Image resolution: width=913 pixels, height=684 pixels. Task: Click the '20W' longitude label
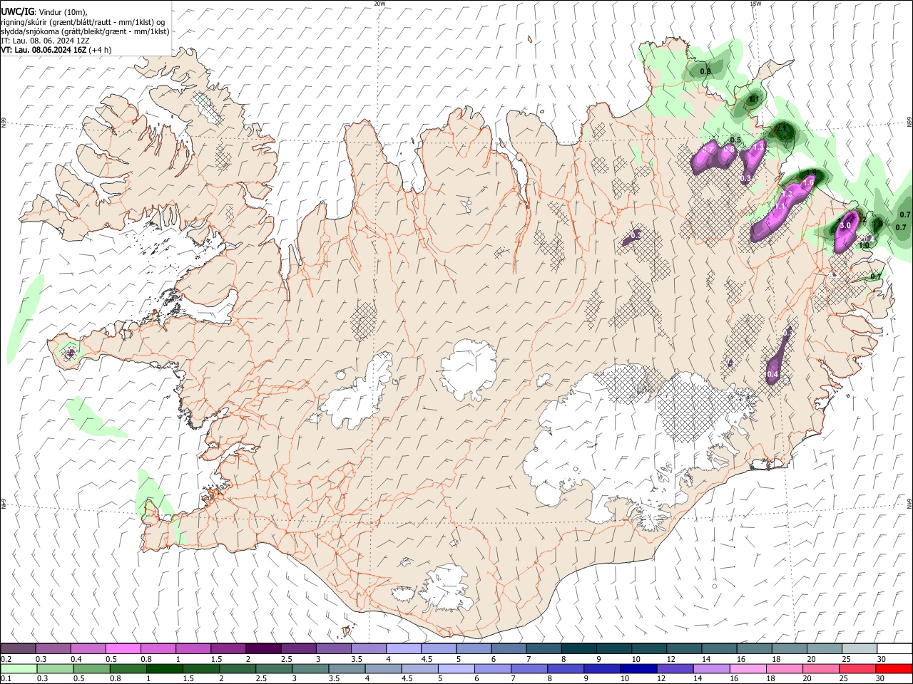point(379,4)
